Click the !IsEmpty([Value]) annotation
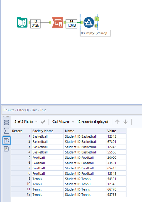142x202 pixels. 96,33
